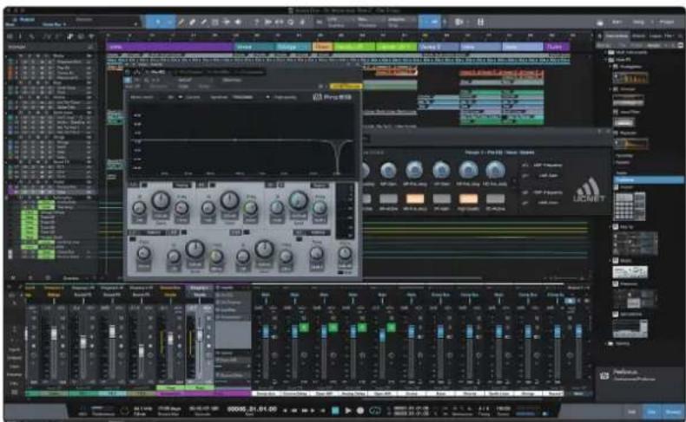Toggle the last grey macro button on the right
Screen dimensions: 686x422
495,199
